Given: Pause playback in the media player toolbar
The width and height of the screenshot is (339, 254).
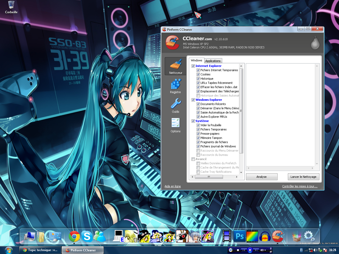Looking at the screenshot, I should [250, 250].
